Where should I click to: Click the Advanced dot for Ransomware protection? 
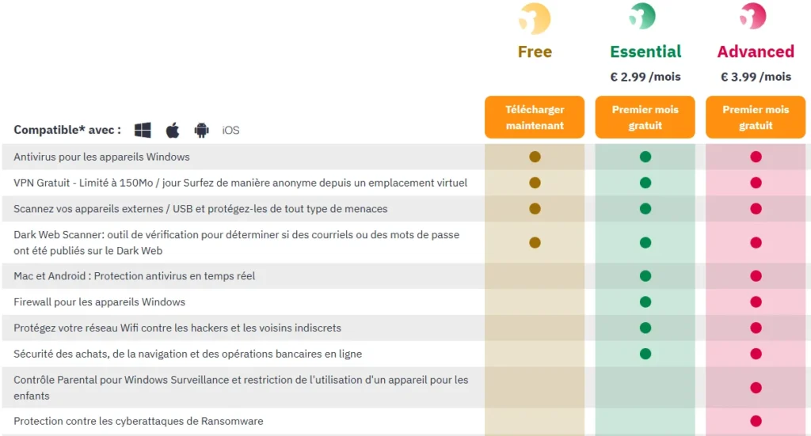tap(756, 421)
